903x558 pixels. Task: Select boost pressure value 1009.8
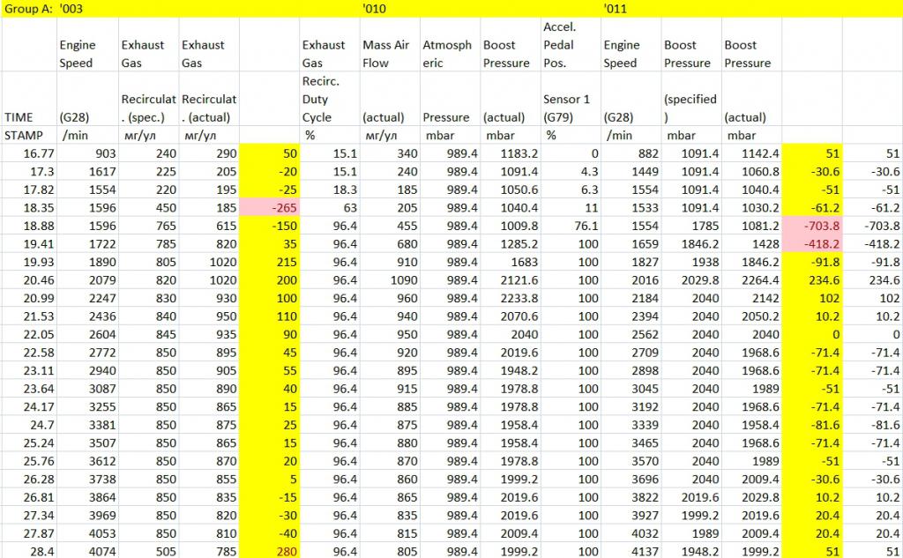(511, 225)
